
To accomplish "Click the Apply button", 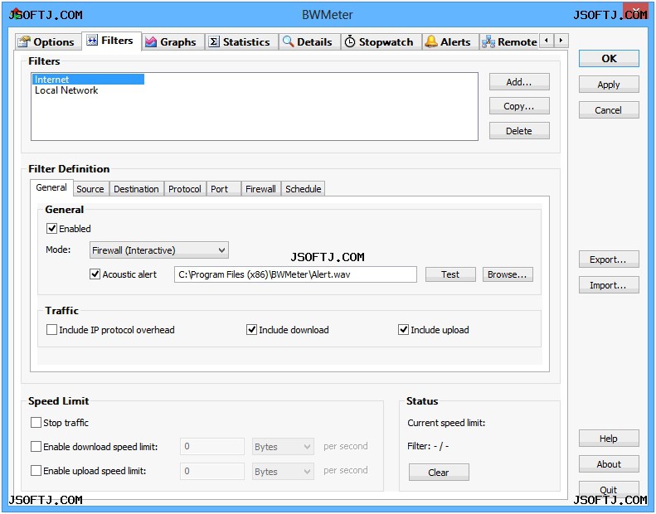I will tap(609, 85).
